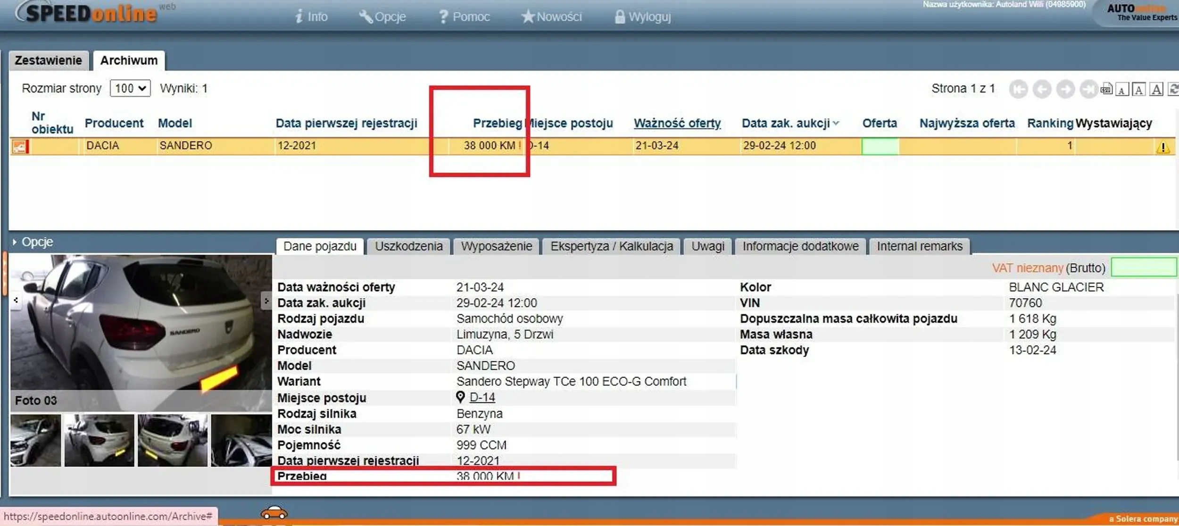Set smallest font size icon
Viewport: 1179px width, 526px height.
1122,89
